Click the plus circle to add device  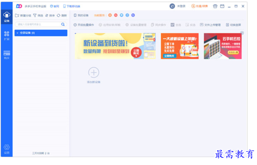(x=94, y=72)
